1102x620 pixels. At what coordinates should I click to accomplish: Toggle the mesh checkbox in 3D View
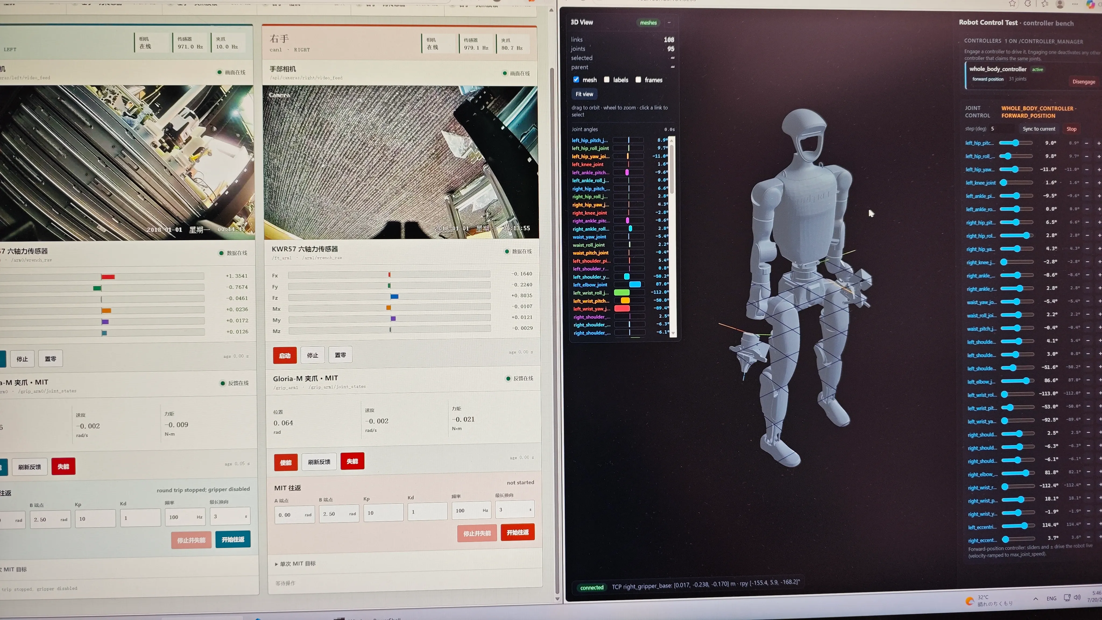(x=576, y=80)
